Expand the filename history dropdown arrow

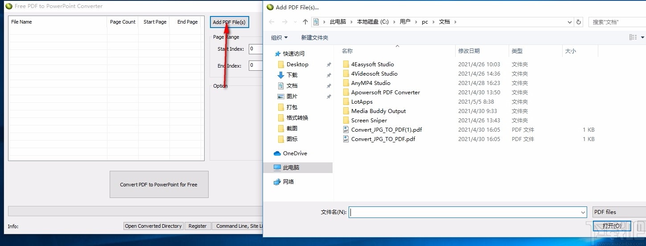click(583, 213)
